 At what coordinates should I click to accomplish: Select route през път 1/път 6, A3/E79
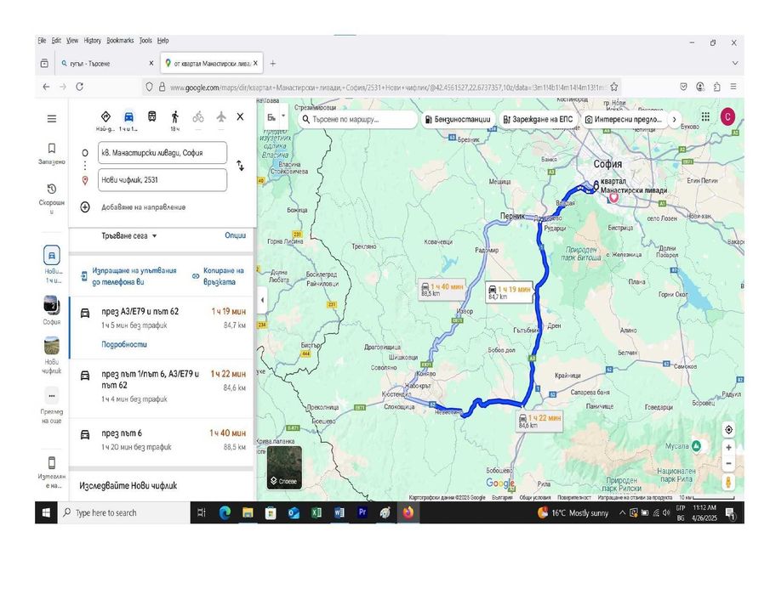(x=161, y=388)
